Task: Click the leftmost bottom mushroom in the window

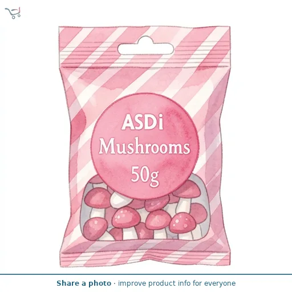Action: (95, 228)
